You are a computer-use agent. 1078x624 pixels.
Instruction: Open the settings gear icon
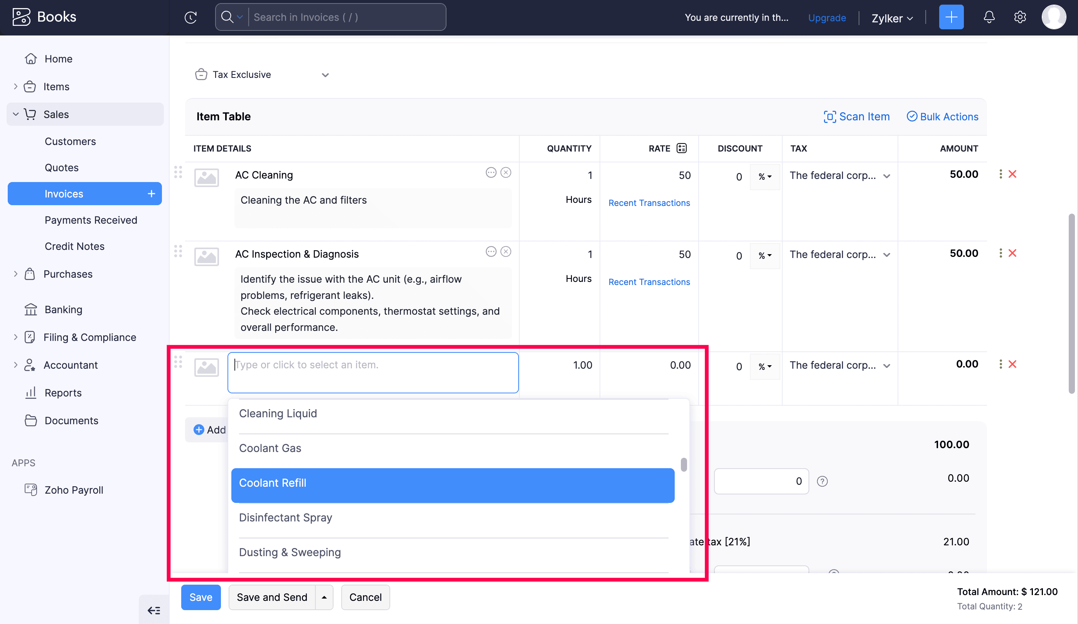point(1020,17)
